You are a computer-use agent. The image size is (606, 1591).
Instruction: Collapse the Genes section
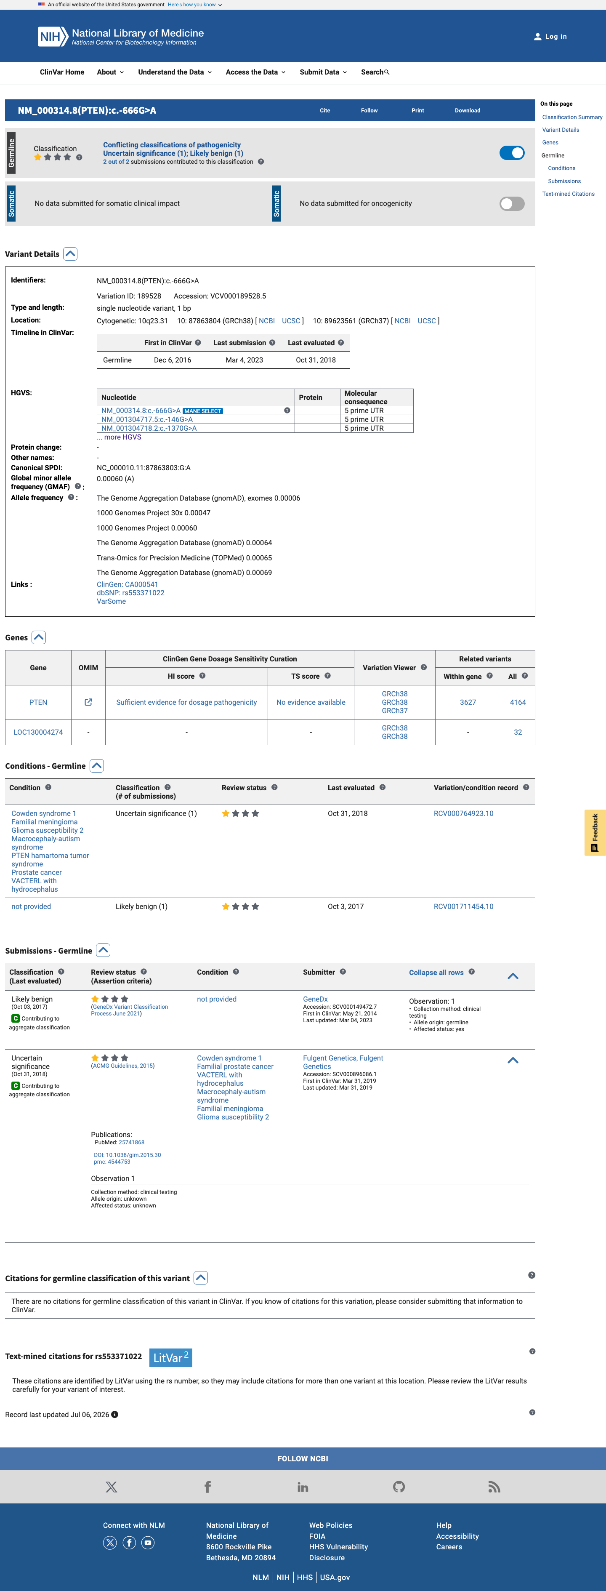click(39, 637)
